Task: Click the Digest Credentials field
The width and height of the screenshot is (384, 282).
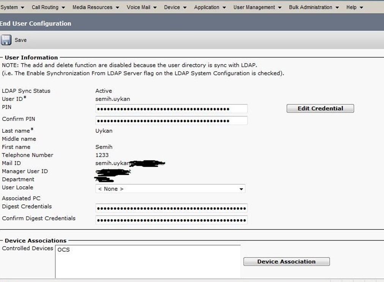Action: click(x=171, y=208)
